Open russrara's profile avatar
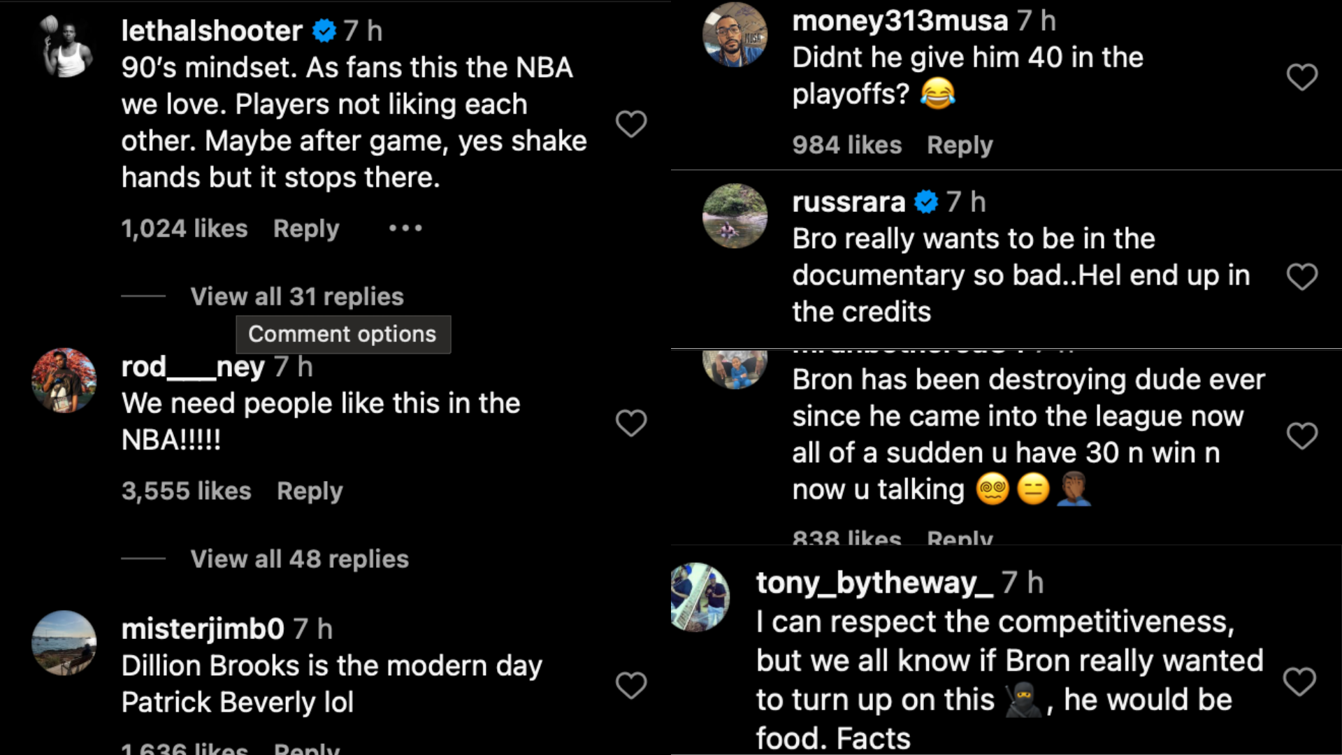The image size is (1342, 755). coord(735,216)
